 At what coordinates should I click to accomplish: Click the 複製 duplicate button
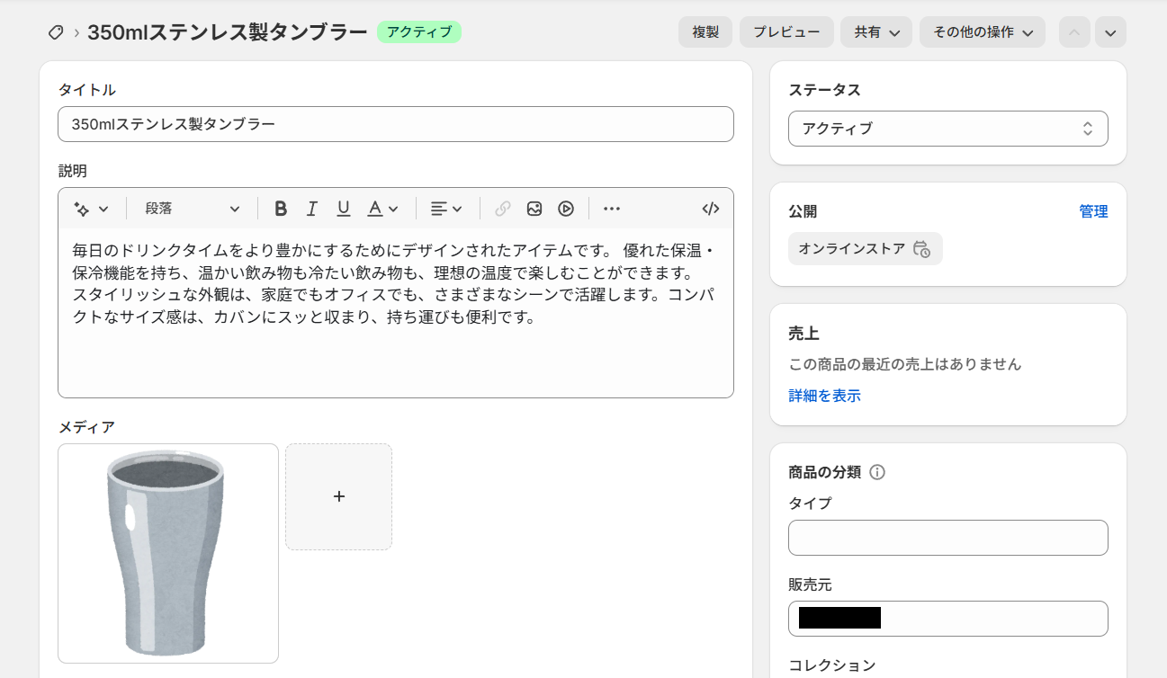[x=705, y=32]
